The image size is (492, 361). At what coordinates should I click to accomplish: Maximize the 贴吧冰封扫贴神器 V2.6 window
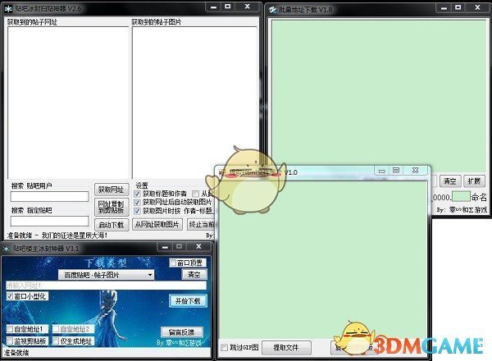[228, 7]
